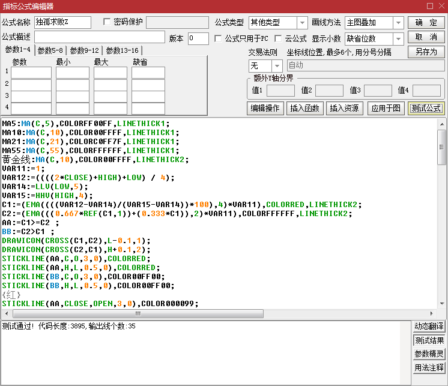Click the code editor scroll-up arrow
The width and height of the screenshot is (448, 386).
click(x=442, y=124)
